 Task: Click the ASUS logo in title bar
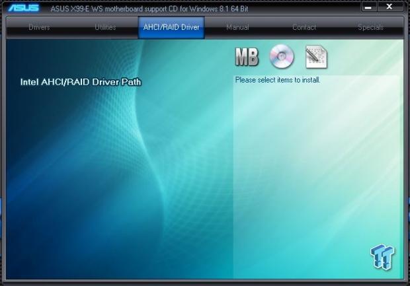click(24, 8)
